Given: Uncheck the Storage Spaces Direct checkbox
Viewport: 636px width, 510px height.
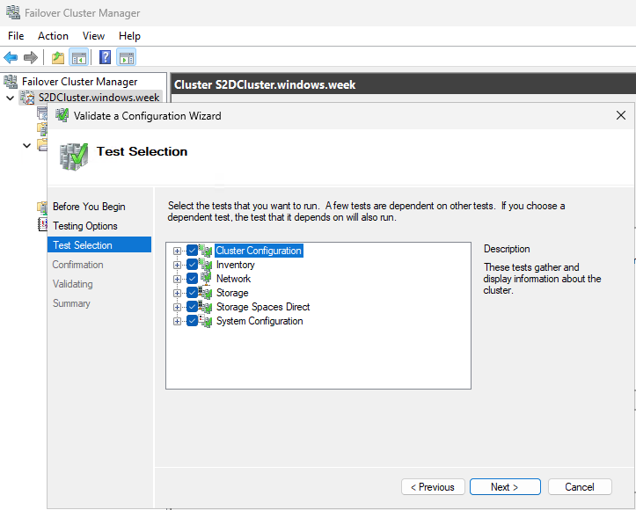Looking at the screenshot, I should [192, 307].
